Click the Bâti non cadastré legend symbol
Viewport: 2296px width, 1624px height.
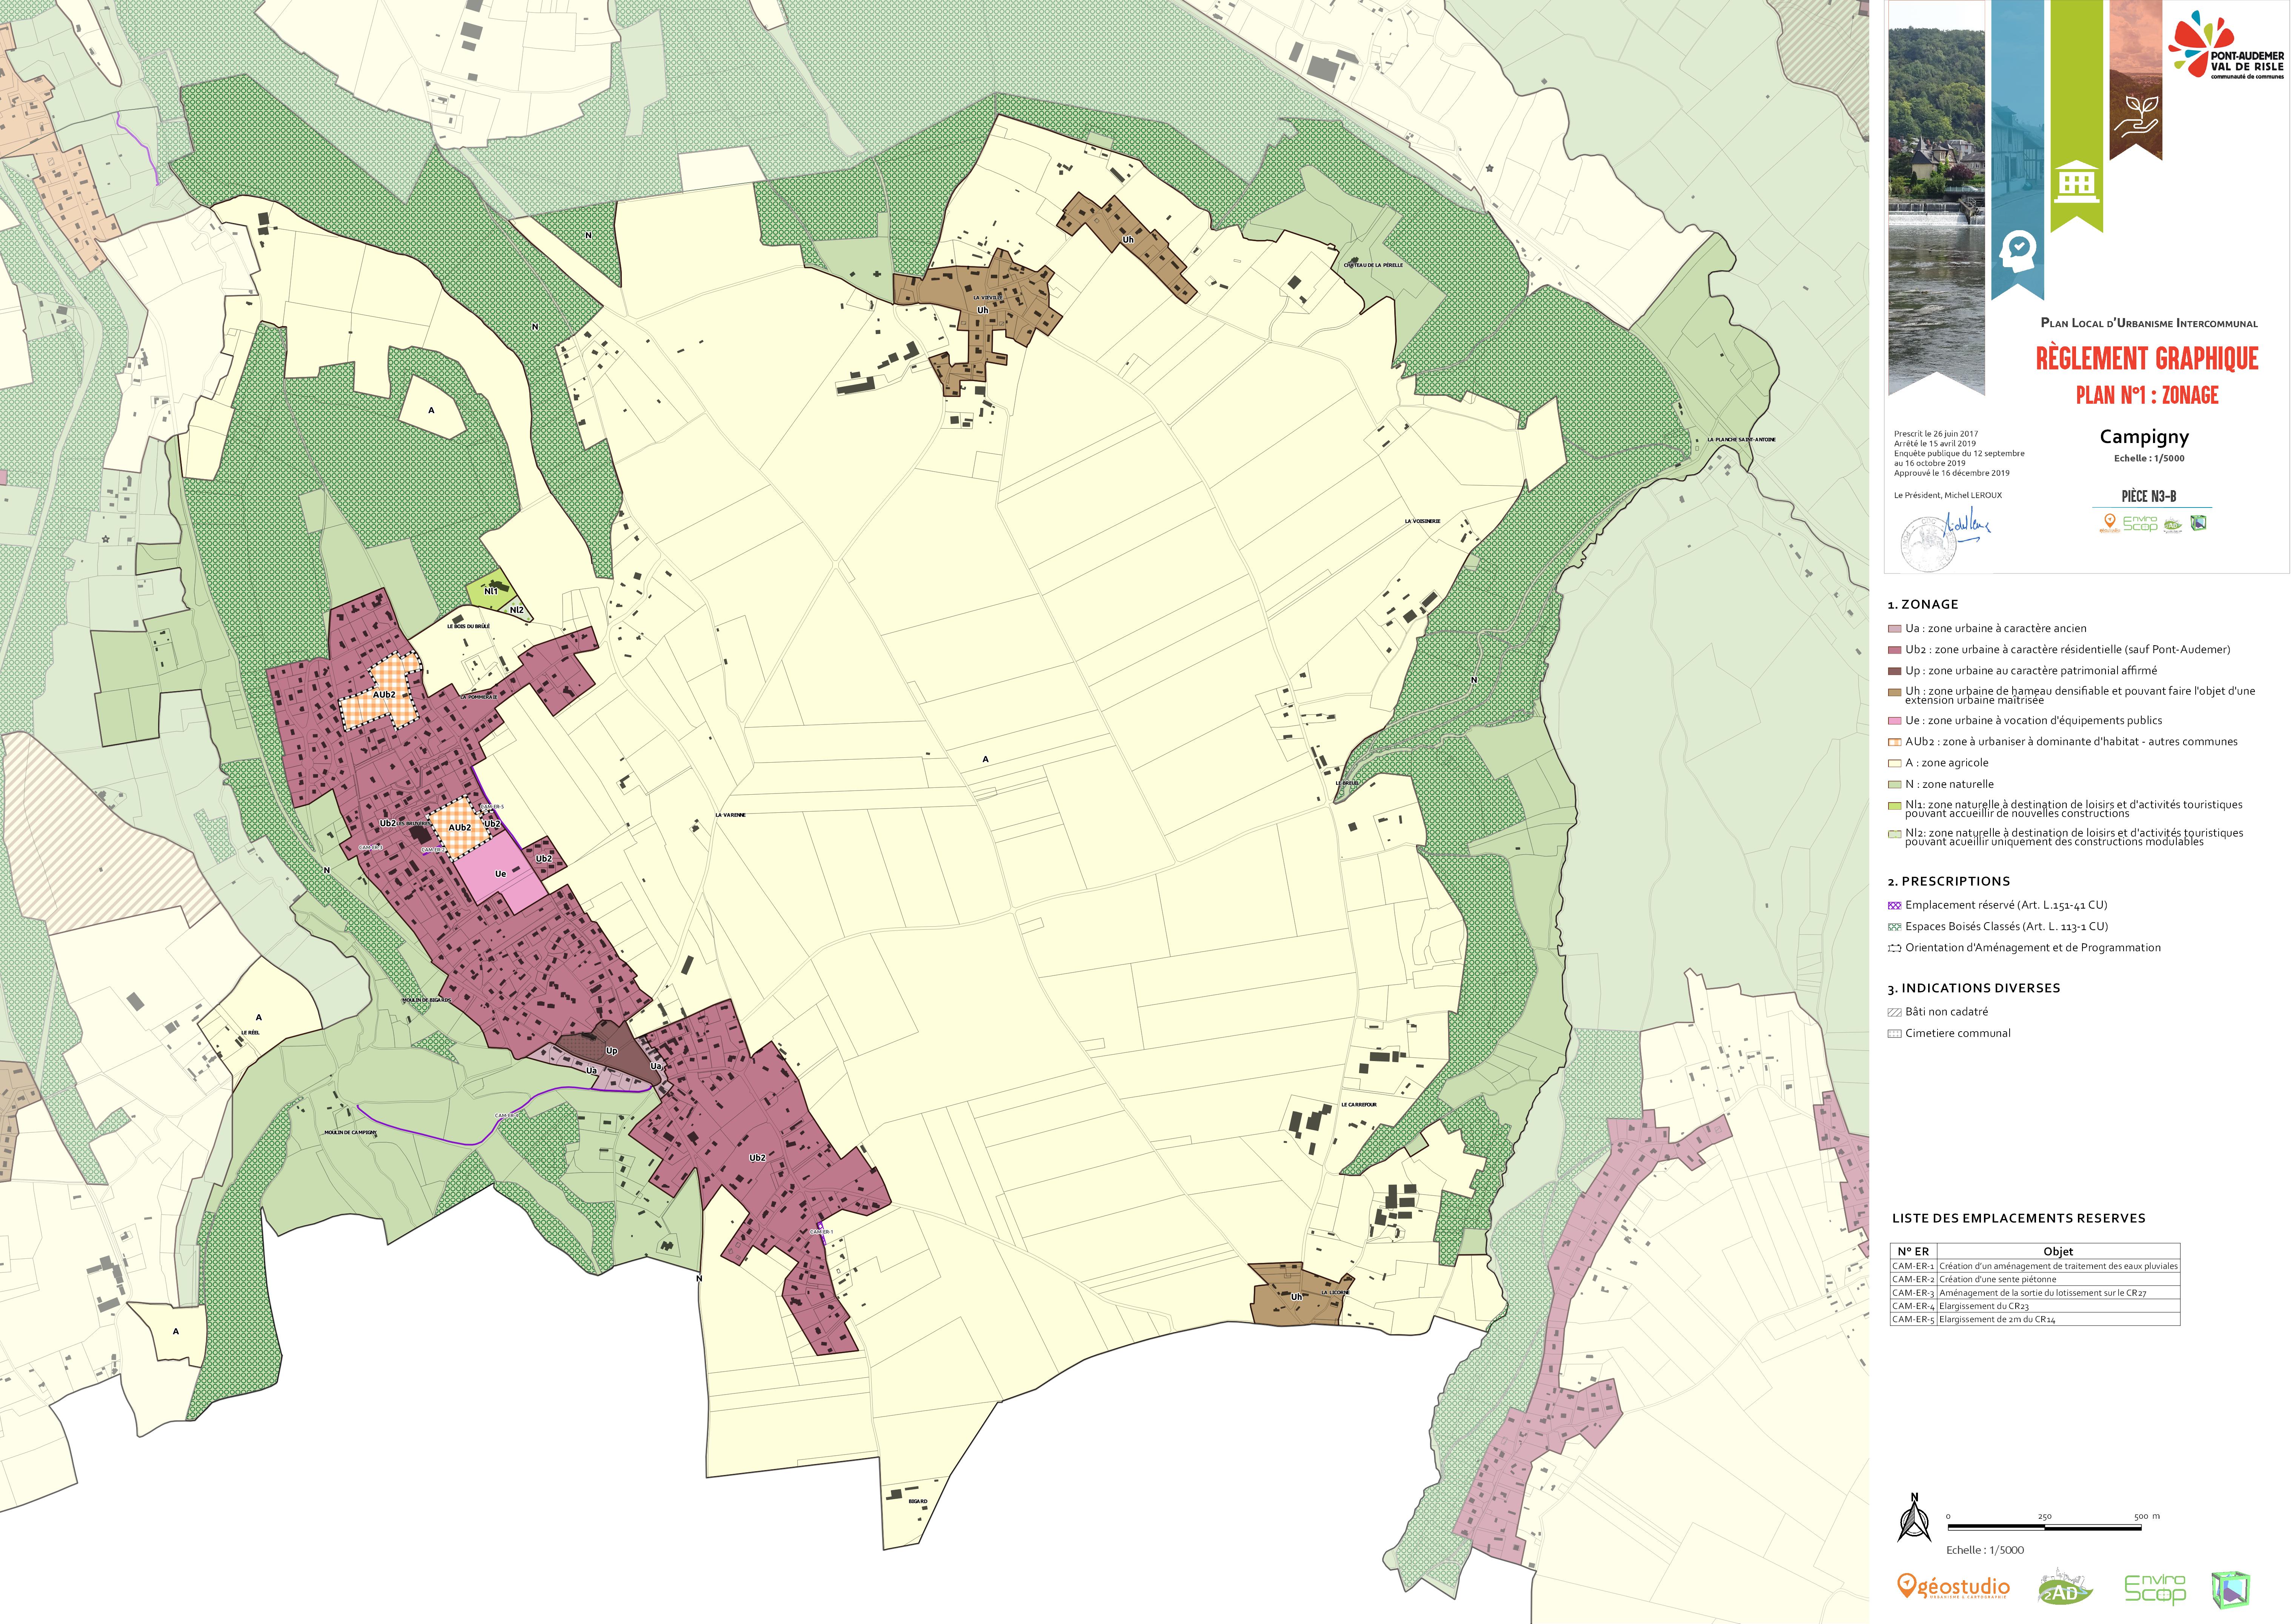click(1894, 1012)
